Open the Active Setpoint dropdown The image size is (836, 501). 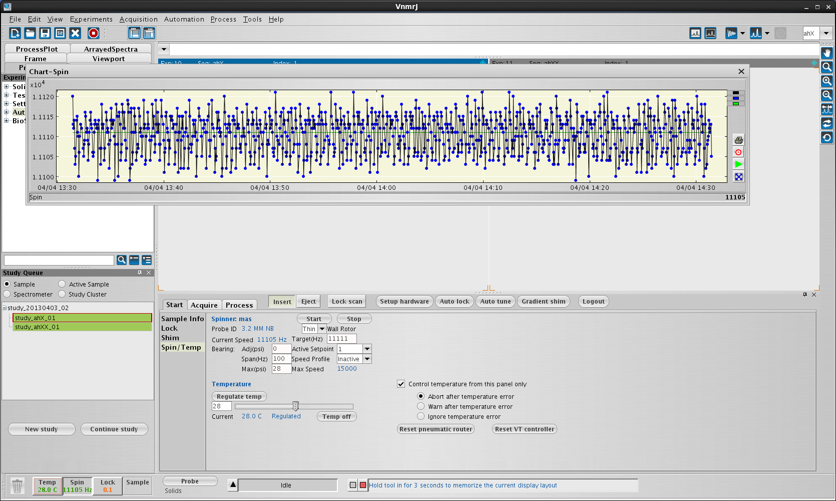coord(367,349)
